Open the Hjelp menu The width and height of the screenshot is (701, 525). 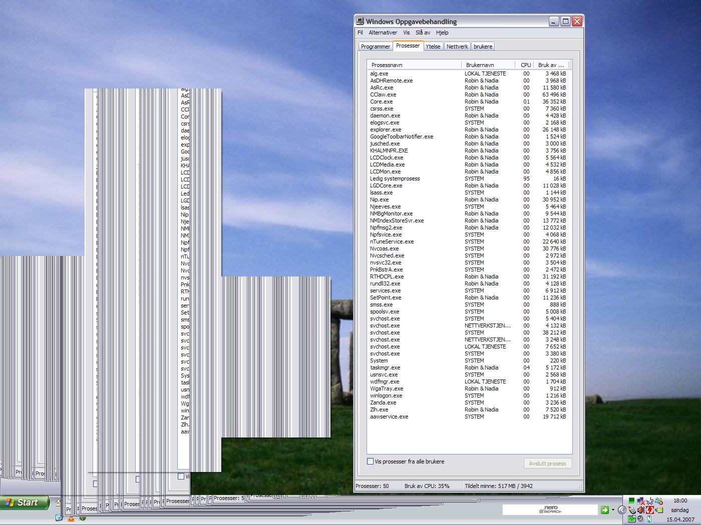[442, 32]
